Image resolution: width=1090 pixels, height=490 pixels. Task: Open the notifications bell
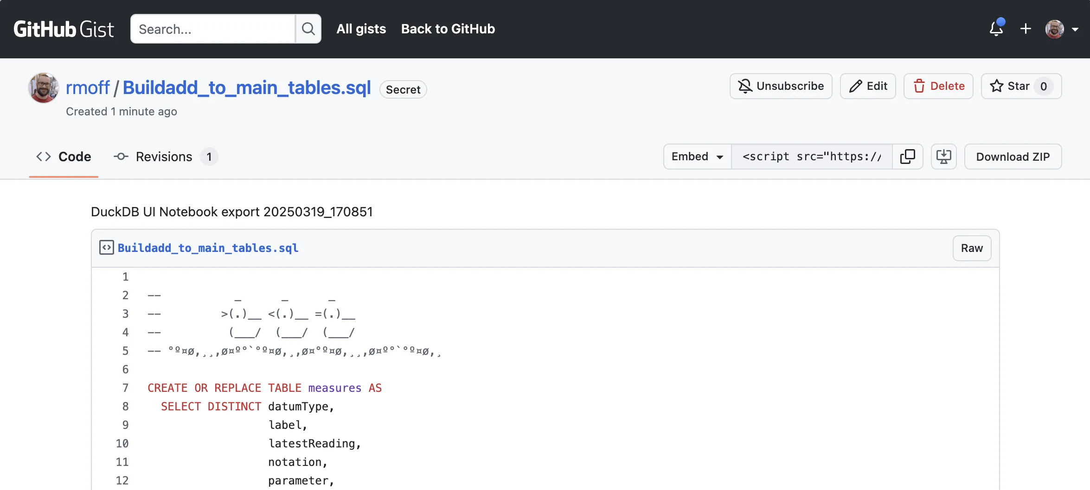996,29
